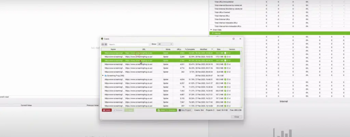This screenshot has width=350, height=137.
Task: Select the Total External URLs row
Action: tap(280, 19)
